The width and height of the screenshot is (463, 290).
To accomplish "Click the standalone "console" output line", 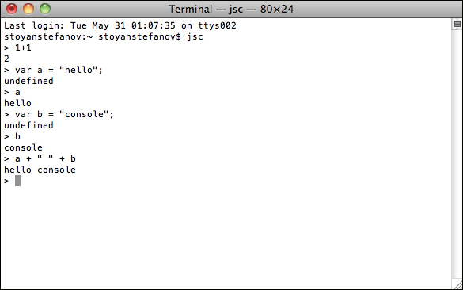I will point(23,147).
